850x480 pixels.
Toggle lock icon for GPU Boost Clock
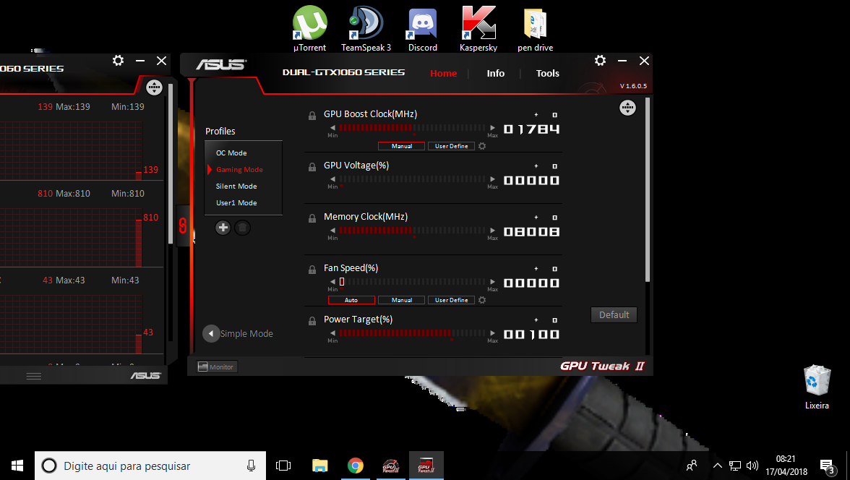pyautogui.click(x=312, y=116)
